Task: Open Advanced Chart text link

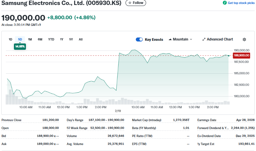Action: pyautogui.click(x=220, y=39)
